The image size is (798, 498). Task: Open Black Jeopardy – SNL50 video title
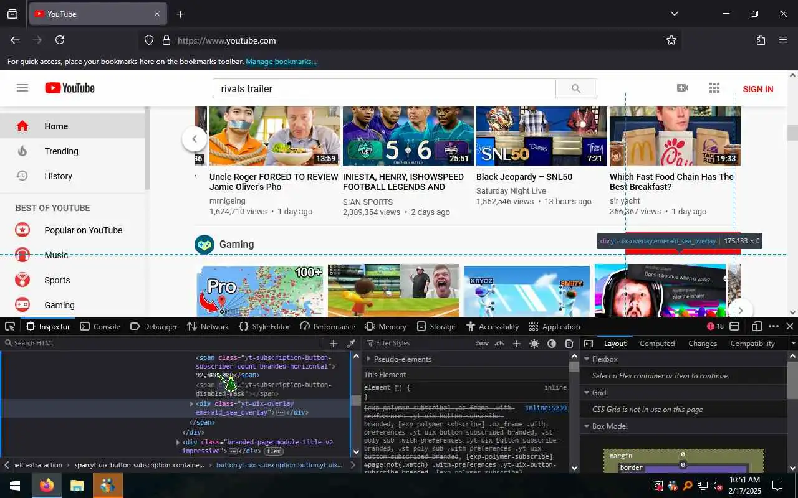[524, 177]
